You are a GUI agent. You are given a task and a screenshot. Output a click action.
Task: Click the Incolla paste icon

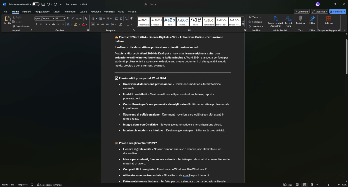point(7,19)
